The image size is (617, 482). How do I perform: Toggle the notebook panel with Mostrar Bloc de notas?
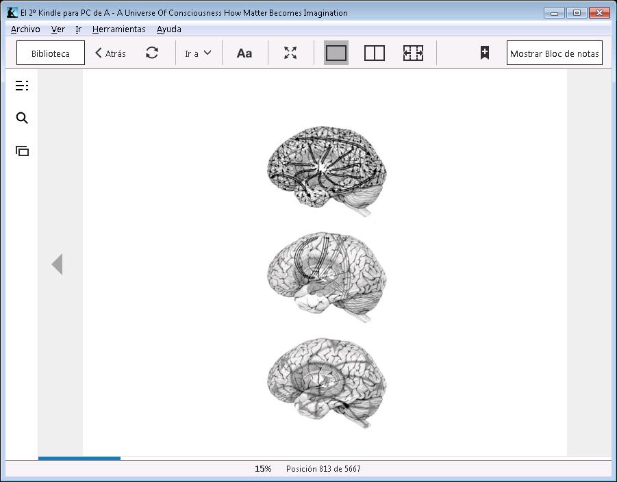tap(554, 53)
